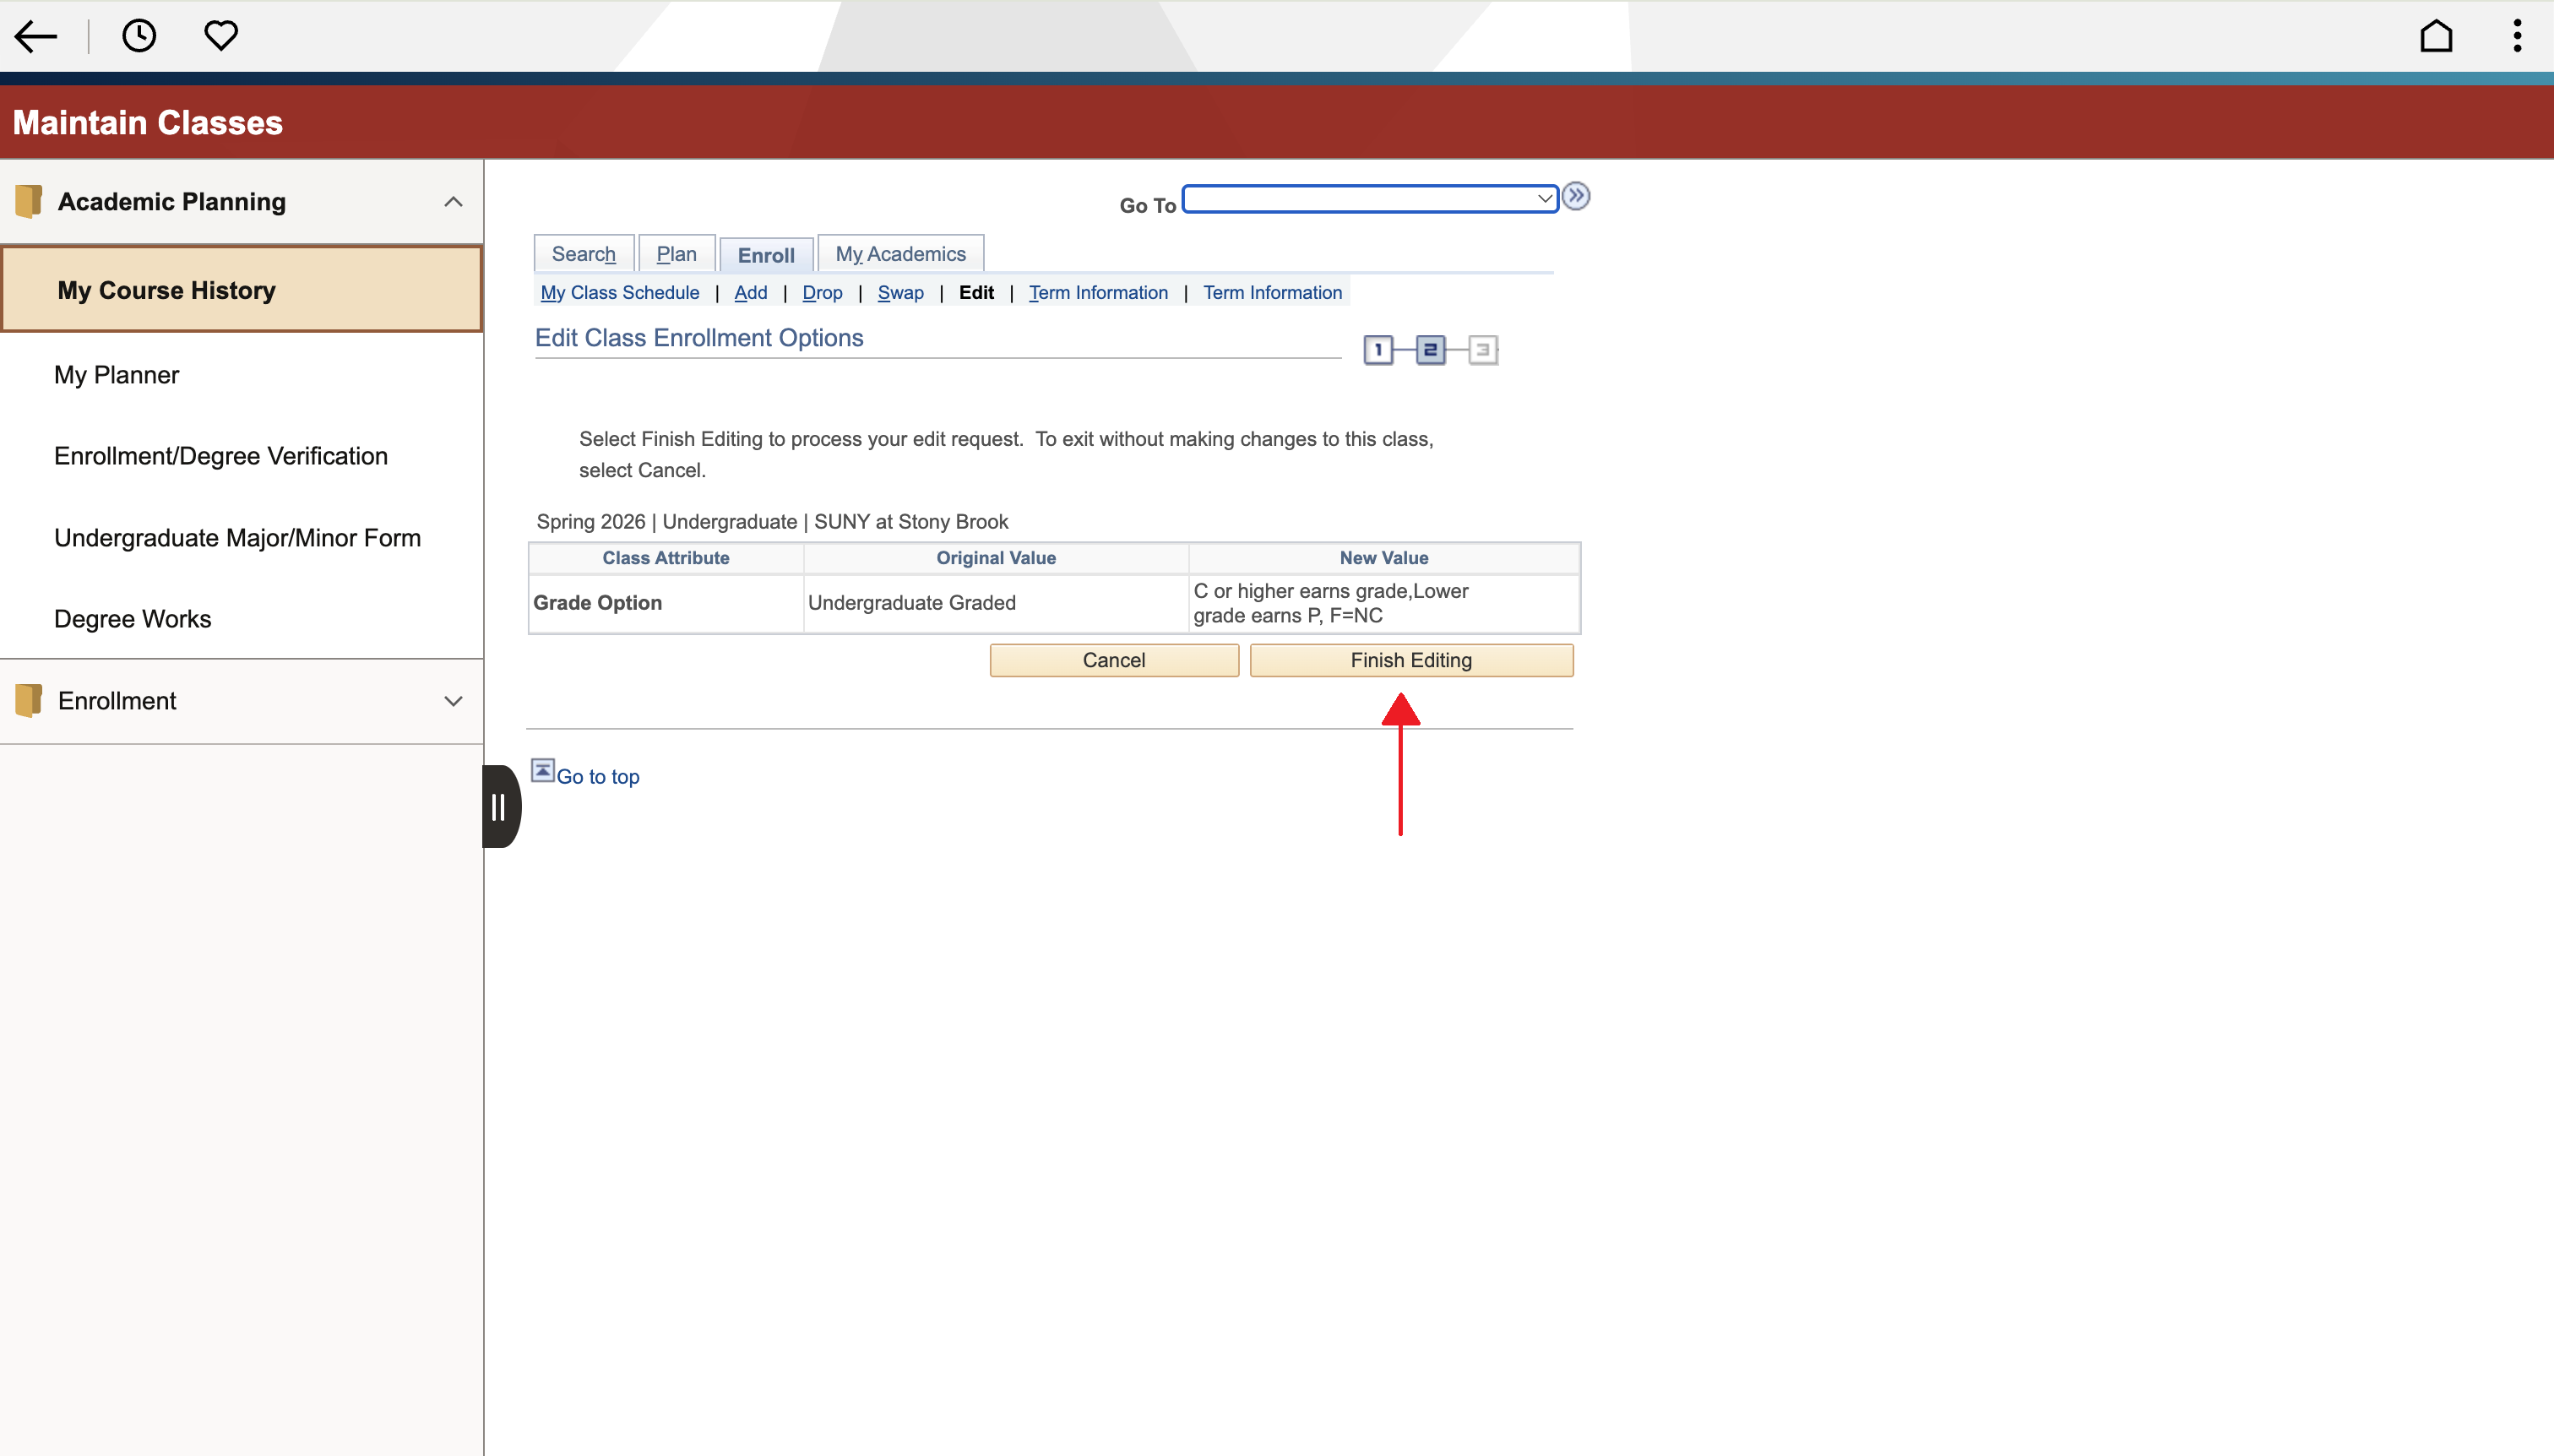The image size is (2554, 1456).
Task: Go to the Drop sub-tab
Action: click(x=822, y=293)
